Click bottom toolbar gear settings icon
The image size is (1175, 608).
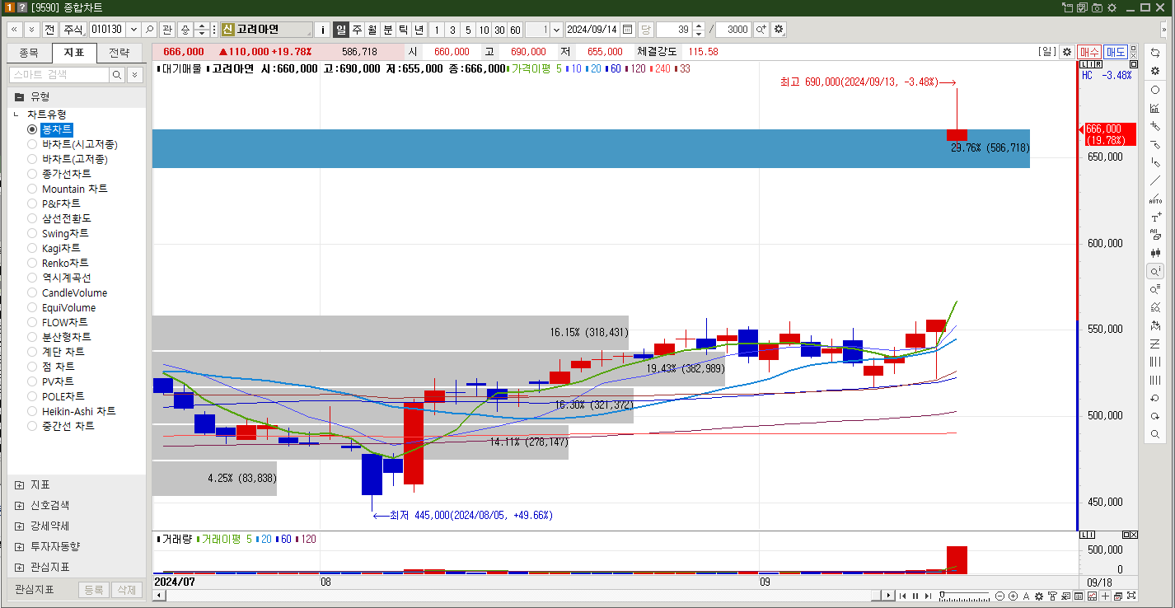click(1039, 596)
